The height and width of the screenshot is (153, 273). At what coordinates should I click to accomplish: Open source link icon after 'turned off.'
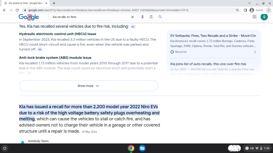(40, 49)
